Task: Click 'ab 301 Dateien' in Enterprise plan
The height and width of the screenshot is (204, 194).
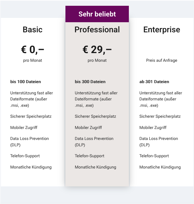Action: pyautogui.click(x=154, y=82)
